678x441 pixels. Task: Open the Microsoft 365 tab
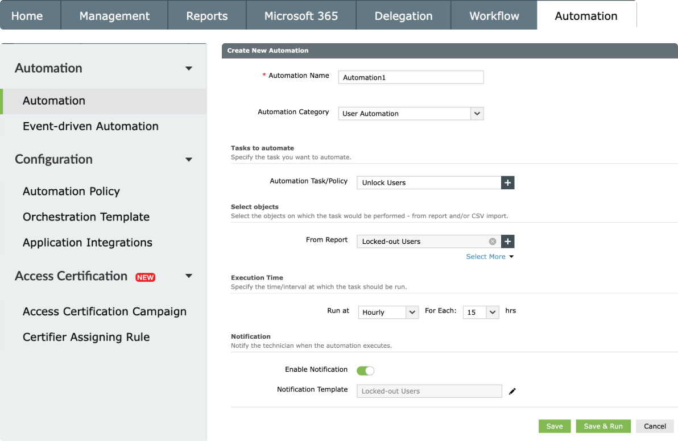pyautogui.click(x=301, y=16)
